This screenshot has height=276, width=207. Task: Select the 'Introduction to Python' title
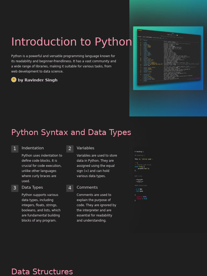click(71, 42)
